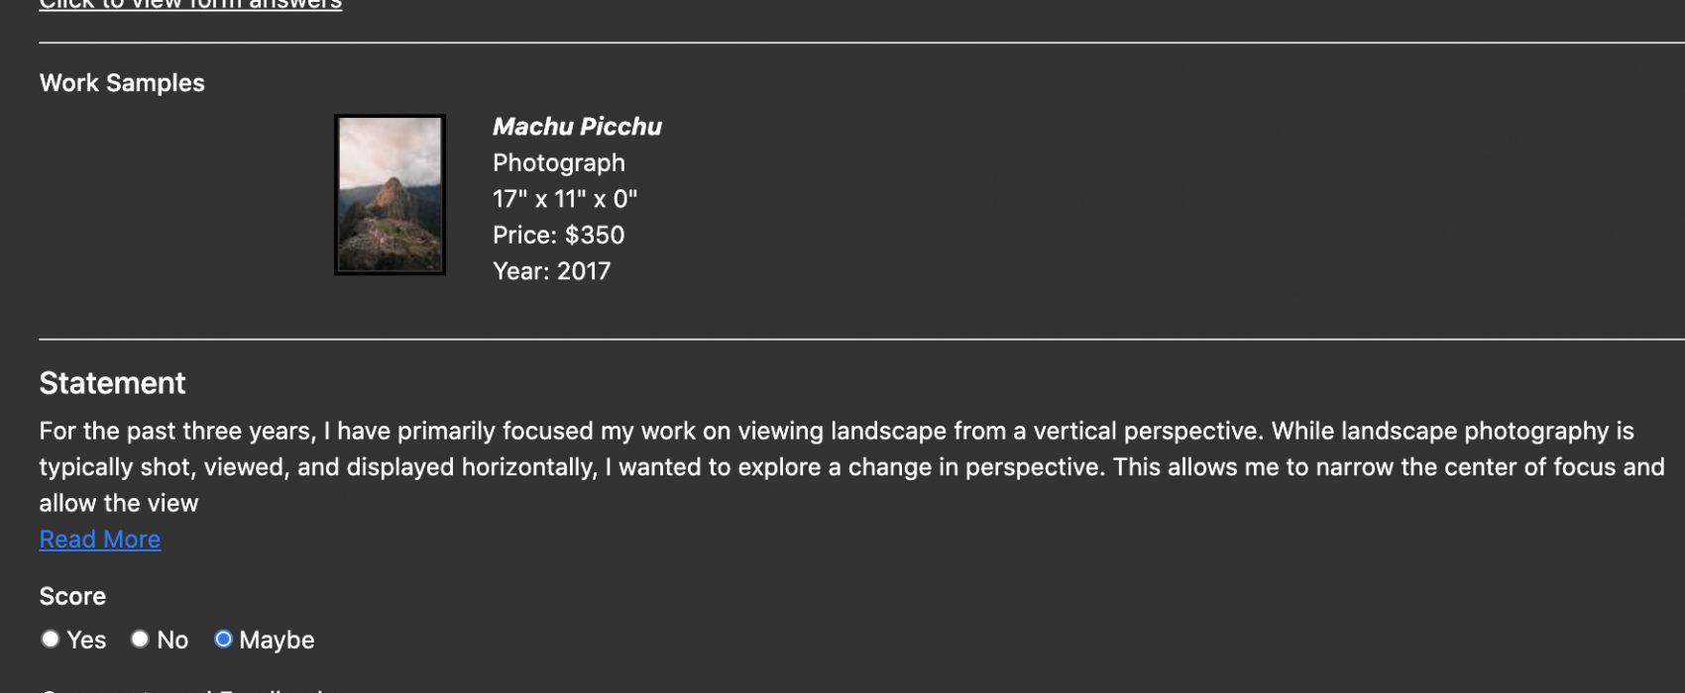Select the Yes score radio button
Screen dimensions: 1685x693
point(51,640)
